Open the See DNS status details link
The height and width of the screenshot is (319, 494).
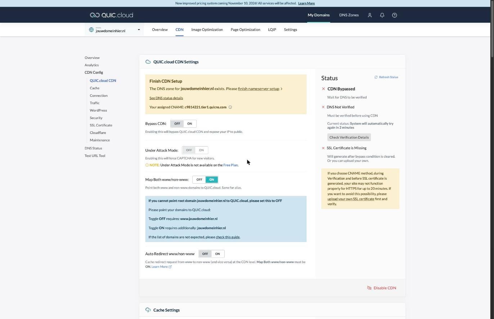pos(166,98)
